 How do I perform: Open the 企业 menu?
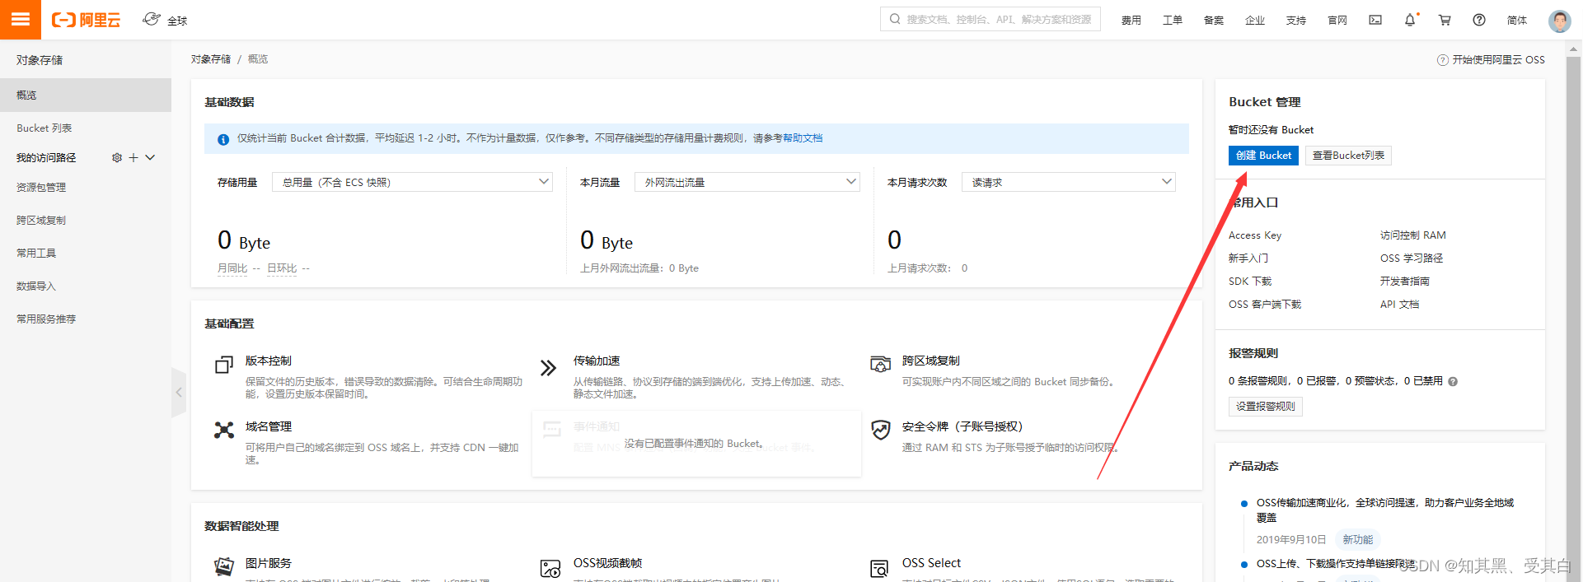(x=1254, y=20)
